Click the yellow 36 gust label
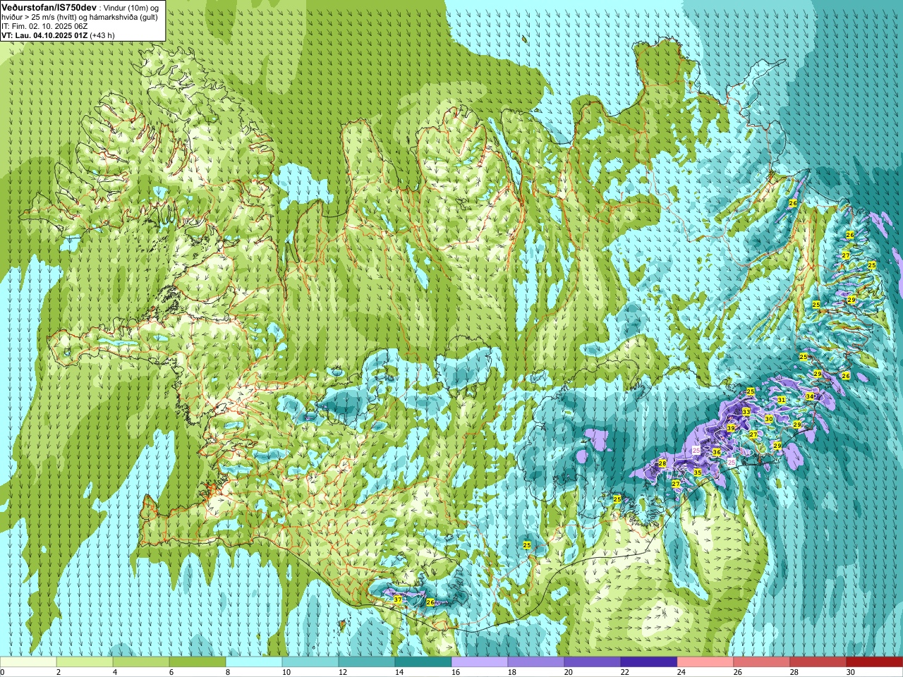The width and height of the screenshot is (903, 677). (x=717, y=452)
